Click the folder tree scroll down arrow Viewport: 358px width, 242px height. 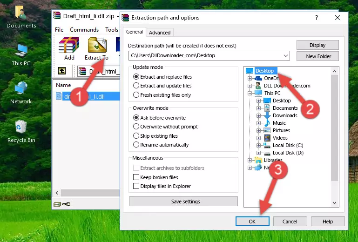[334, 203]
